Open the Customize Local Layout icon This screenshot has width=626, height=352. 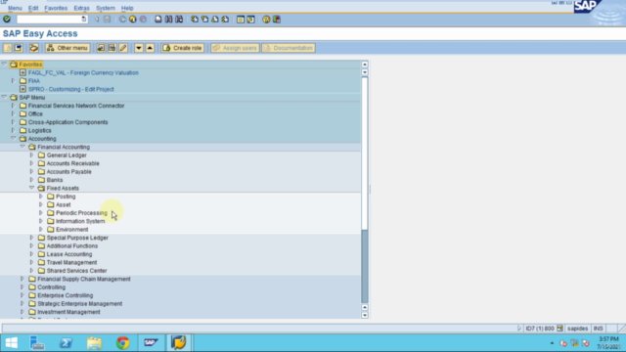(x=277, y=20)
